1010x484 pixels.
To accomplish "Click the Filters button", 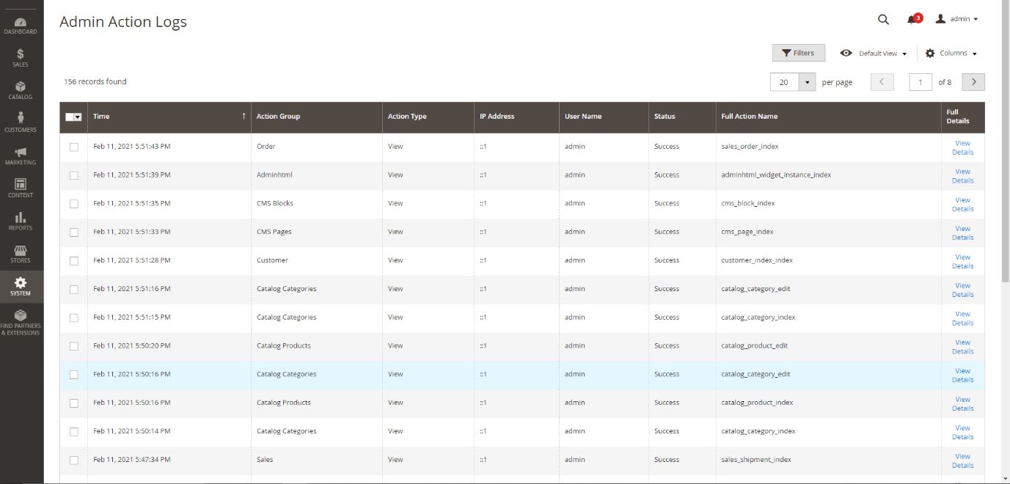I will (x=798, y=53).
